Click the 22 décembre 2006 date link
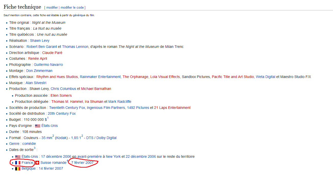This screenshot has width=333, height=177. (141, 156)
